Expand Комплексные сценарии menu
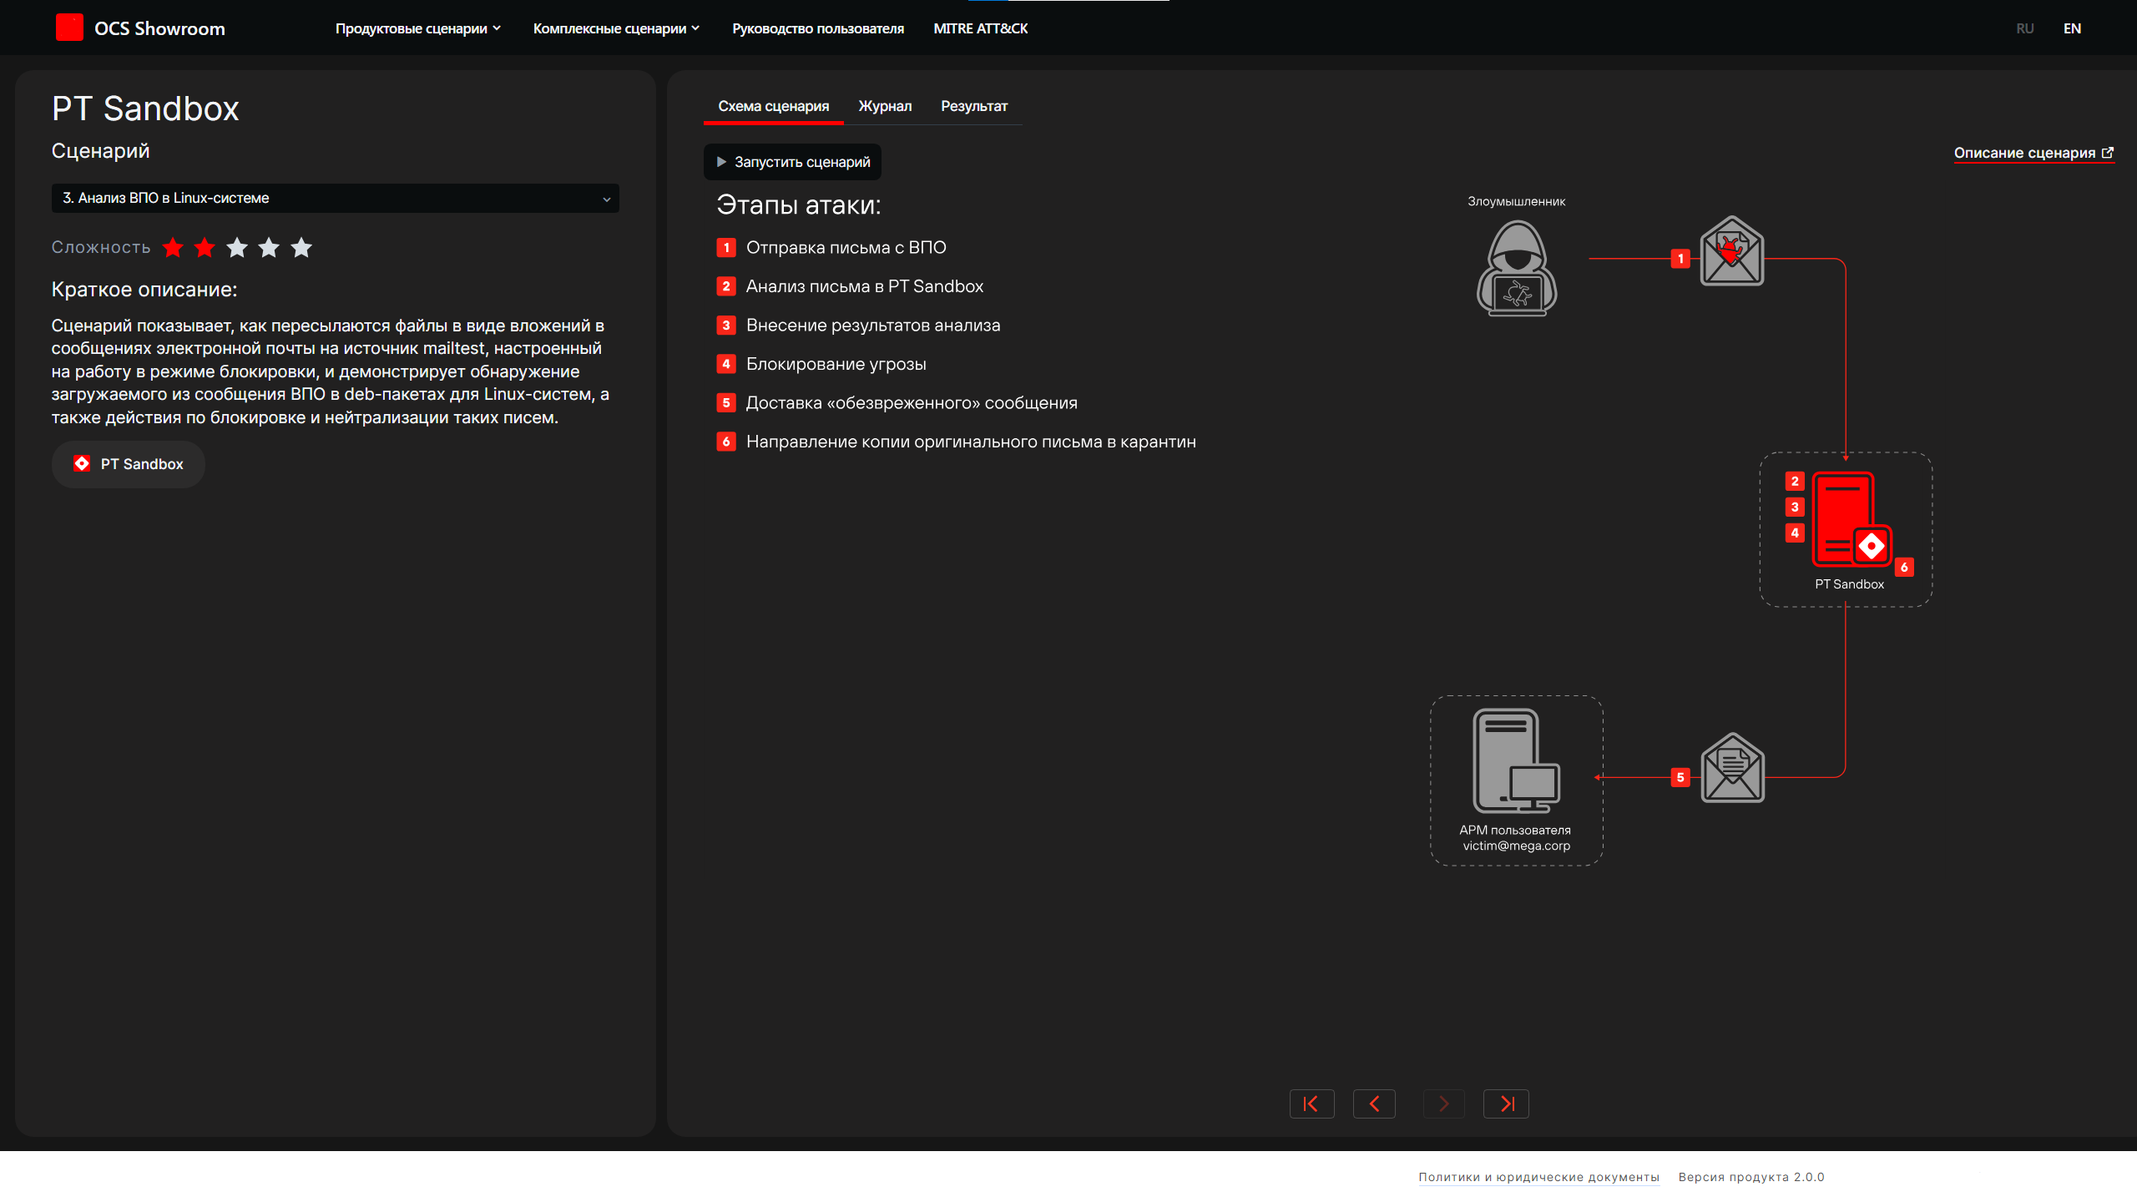 click(x=616, y=28)
